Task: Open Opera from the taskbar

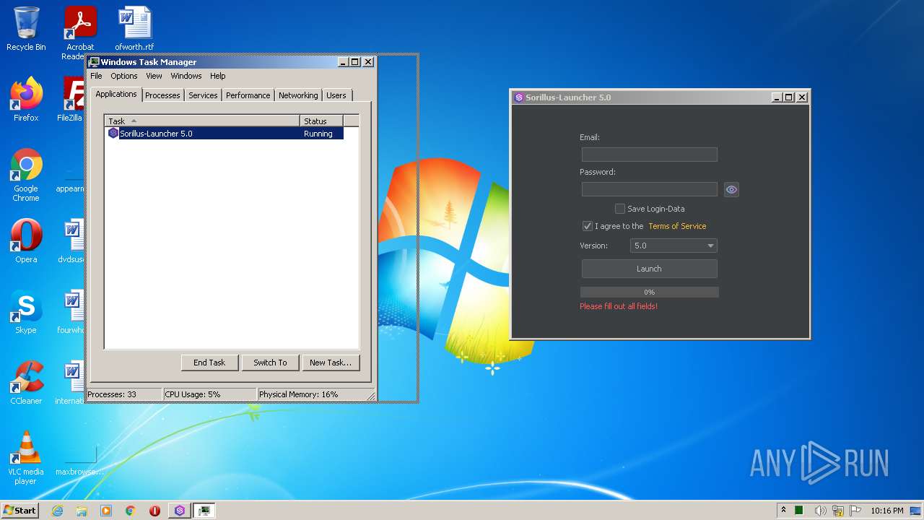Action: [154, 511]
